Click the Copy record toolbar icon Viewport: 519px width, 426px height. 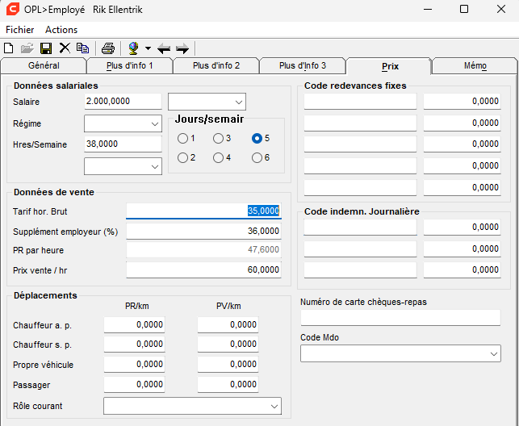[x=83, y=48]
